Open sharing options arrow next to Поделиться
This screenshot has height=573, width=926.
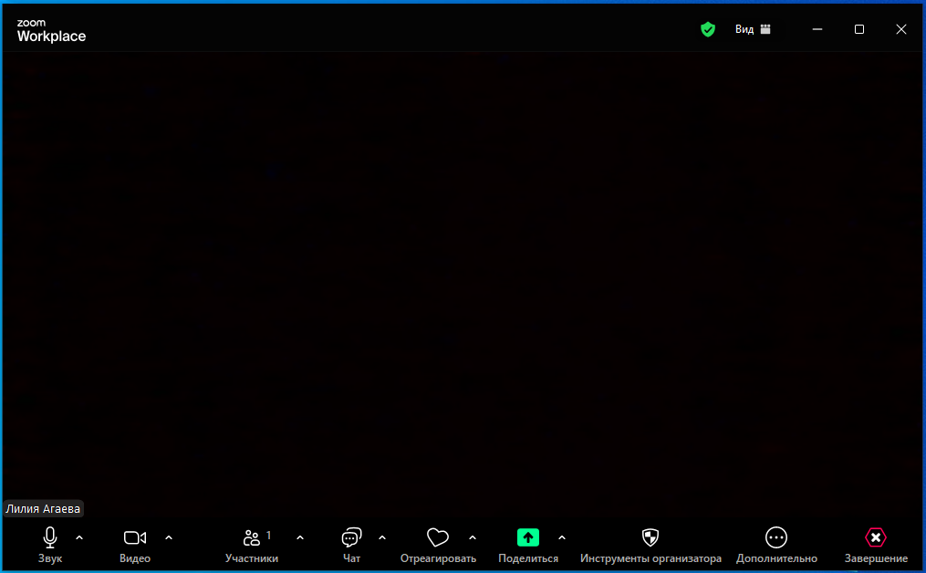coord(562,537)
